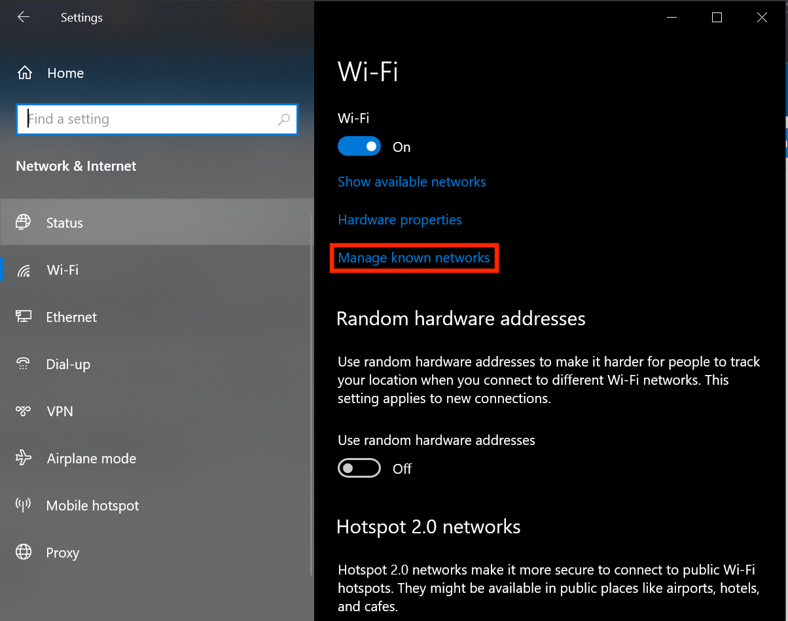788x621 pixels.
Task: Open the Home settings page icon
Action: (24, 73)
